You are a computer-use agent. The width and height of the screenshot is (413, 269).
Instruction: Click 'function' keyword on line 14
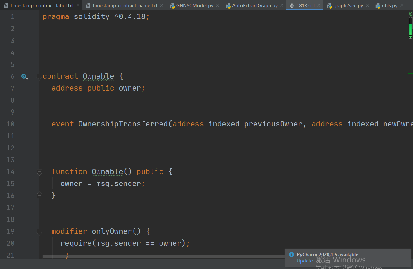tap(69, 172)
